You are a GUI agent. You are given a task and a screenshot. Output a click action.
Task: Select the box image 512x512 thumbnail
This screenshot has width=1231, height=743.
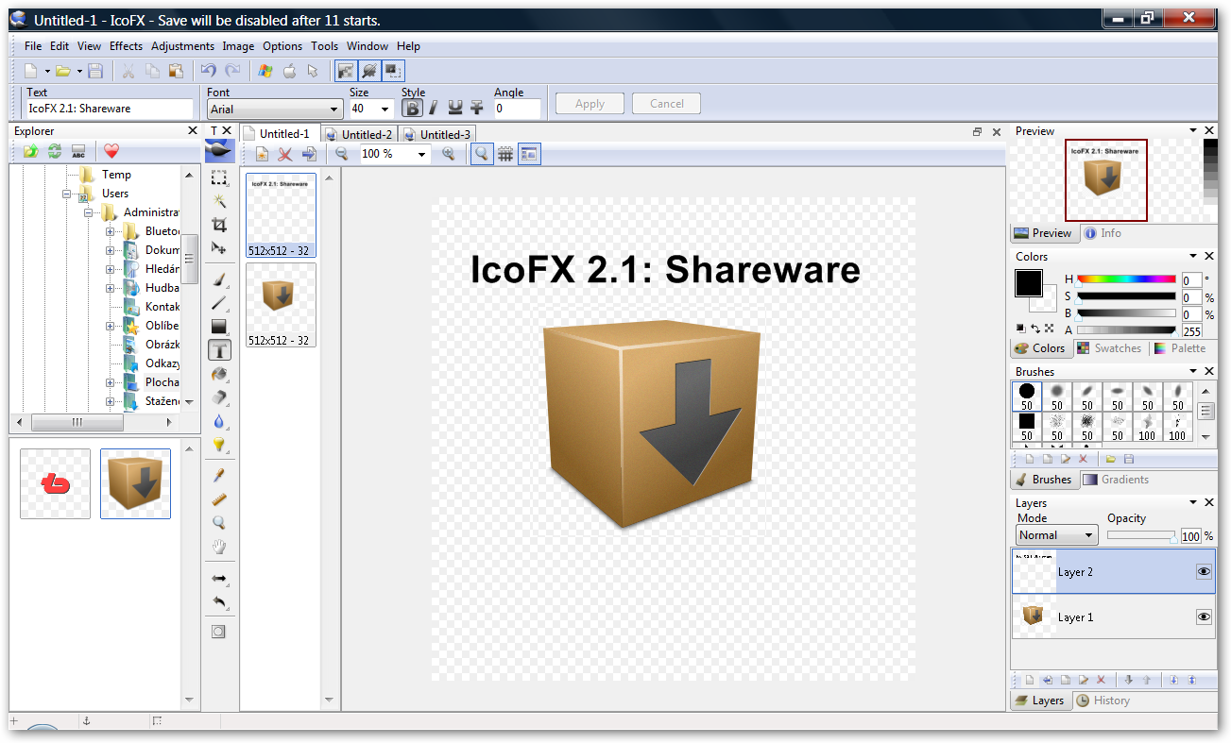tap(281, 305)
